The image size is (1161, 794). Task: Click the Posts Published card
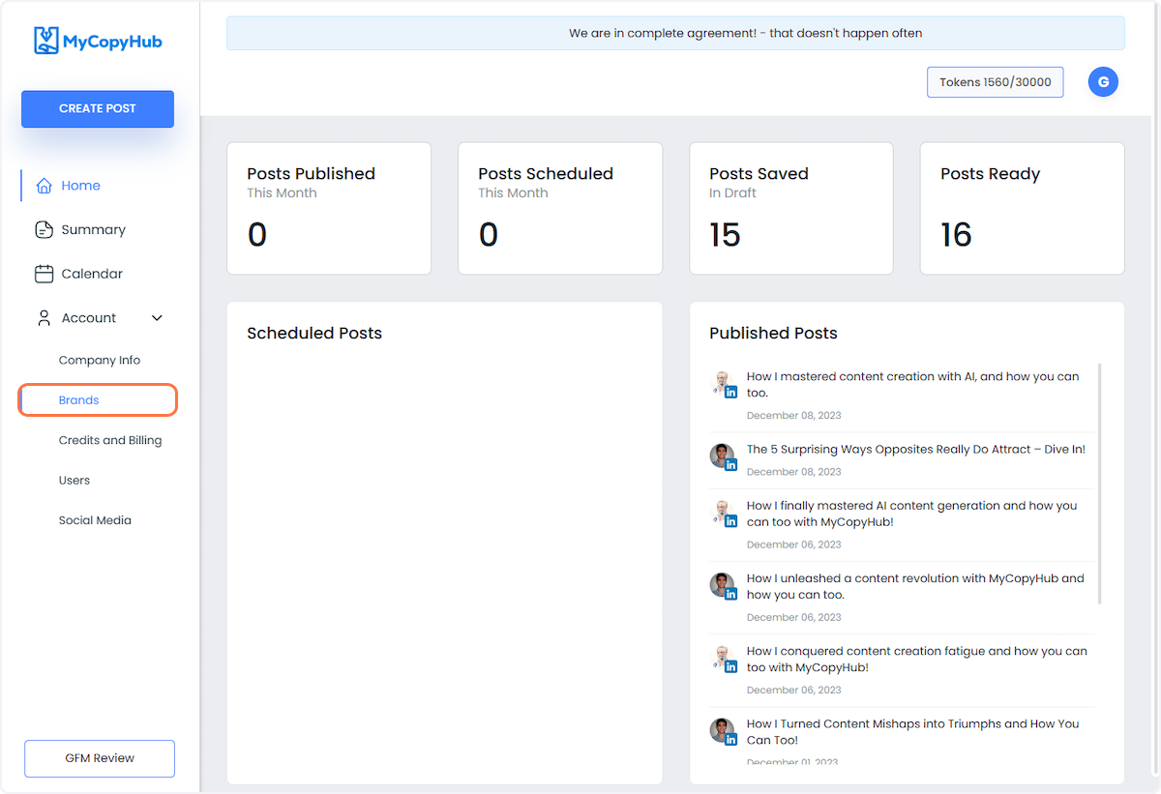[x=329, y=208]
